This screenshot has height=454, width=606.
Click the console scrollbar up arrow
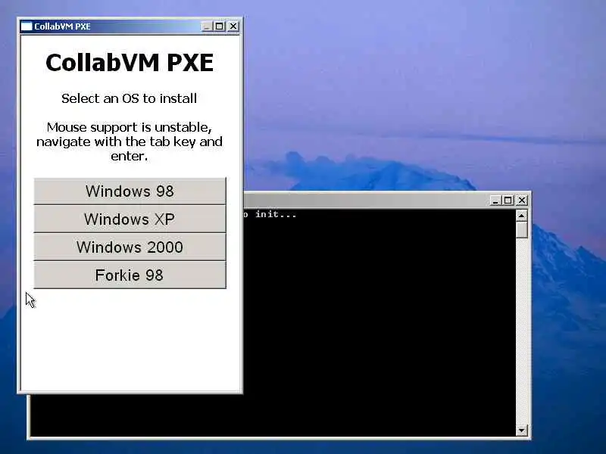[x=522, y=216]
